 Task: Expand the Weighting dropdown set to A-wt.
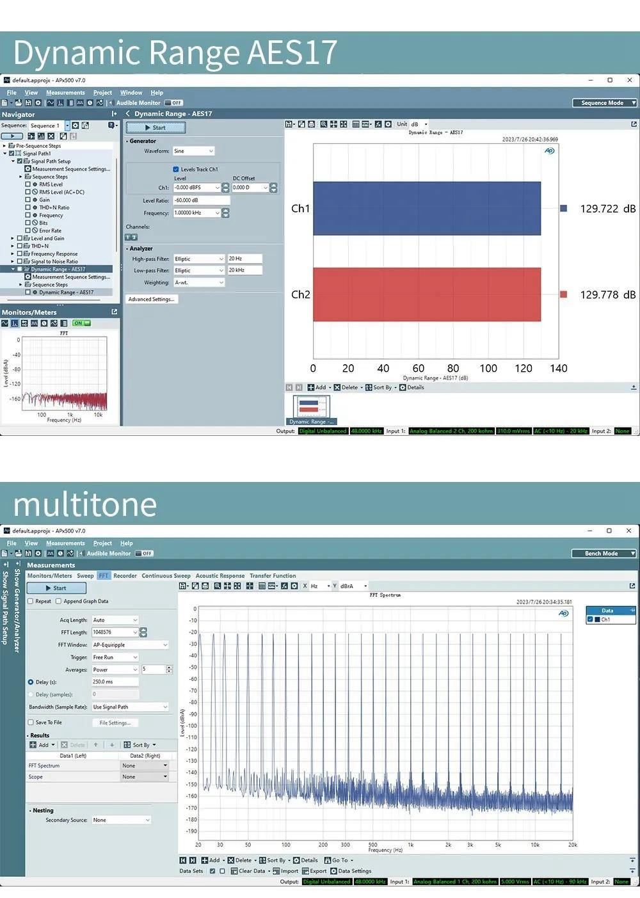point(199,283)
